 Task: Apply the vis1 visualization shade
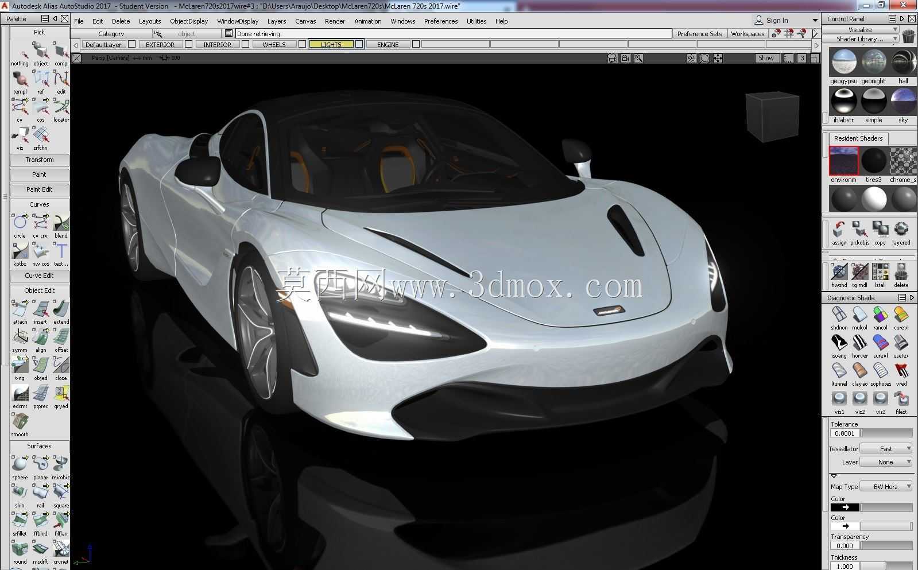pyautogui.click(x=839, y=402)
